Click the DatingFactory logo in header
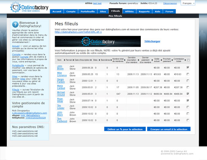Viewport: 207px width, 160px height. [29, 7]
